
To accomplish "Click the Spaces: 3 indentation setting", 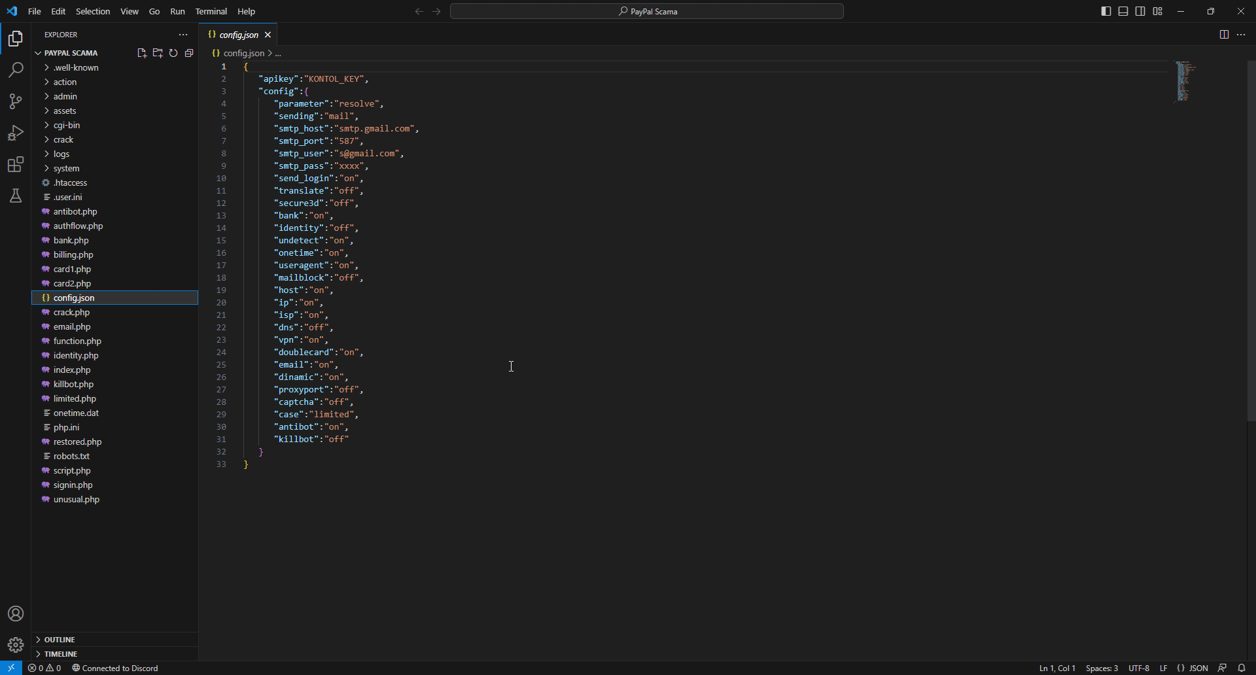I will (x=1102, y=668).
